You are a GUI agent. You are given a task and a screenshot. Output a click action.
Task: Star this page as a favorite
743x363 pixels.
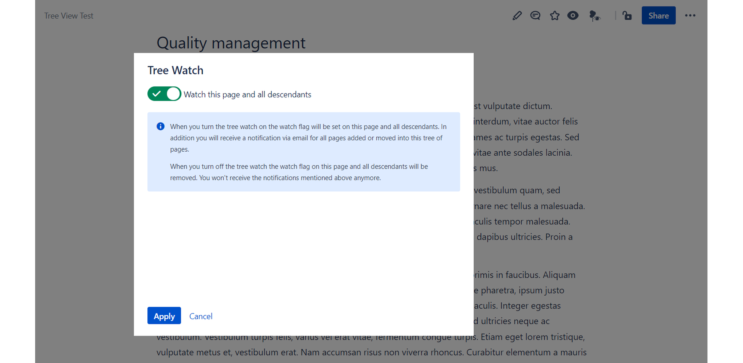click(x=554, y=15)
